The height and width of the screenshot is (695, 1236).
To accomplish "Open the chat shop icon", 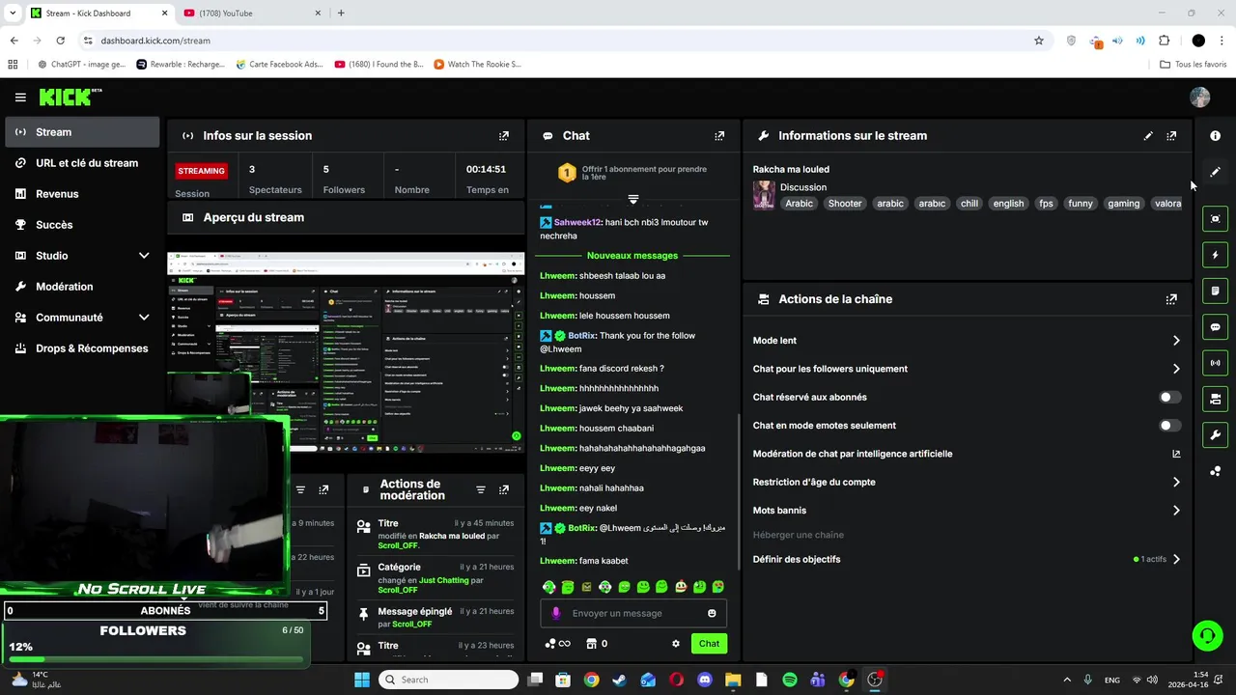I will coord(591,644).
